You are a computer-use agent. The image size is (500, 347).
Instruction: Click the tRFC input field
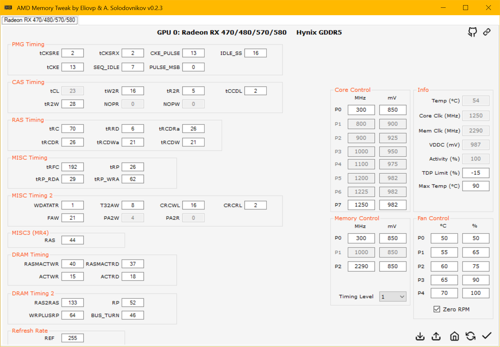tap(73, 167)
